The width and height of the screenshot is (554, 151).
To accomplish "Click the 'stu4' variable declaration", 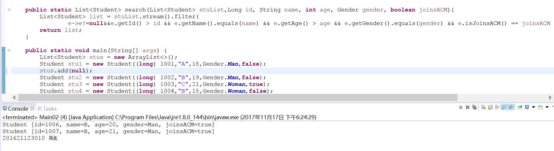I will point(75,91).
